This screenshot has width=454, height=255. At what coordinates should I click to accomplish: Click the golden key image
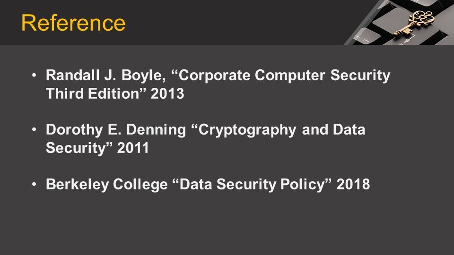414,23
